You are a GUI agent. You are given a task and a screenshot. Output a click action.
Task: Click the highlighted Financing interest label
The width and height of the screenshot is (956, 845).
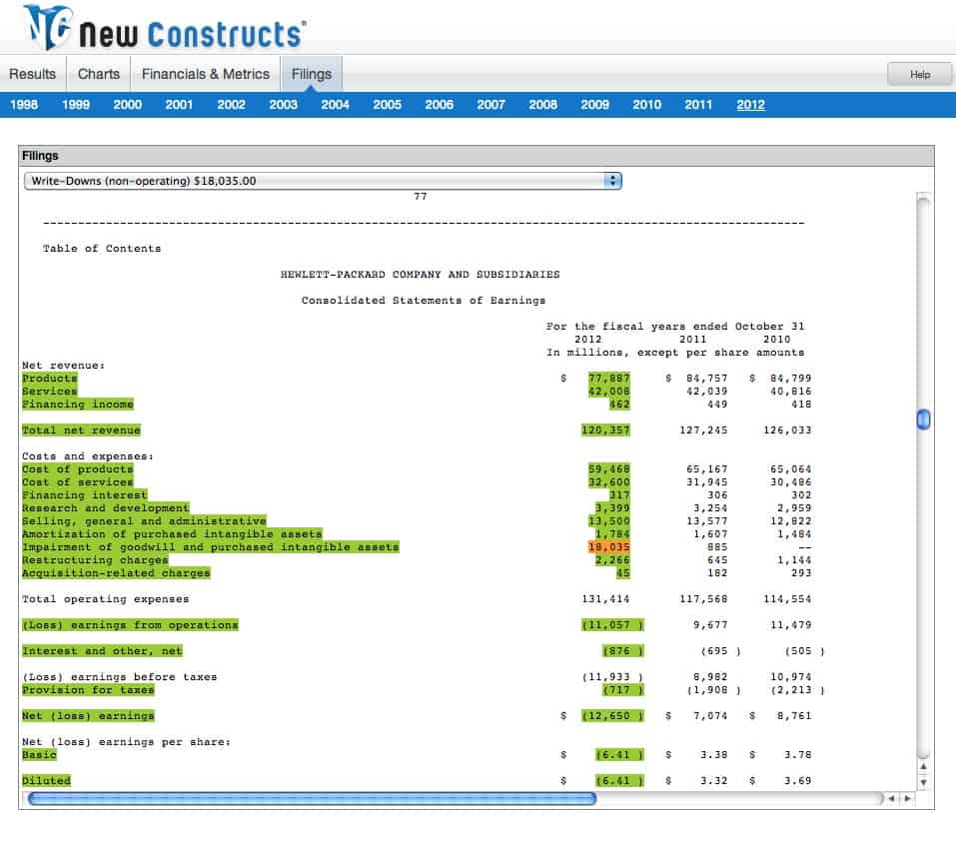(x=85, y=495)
